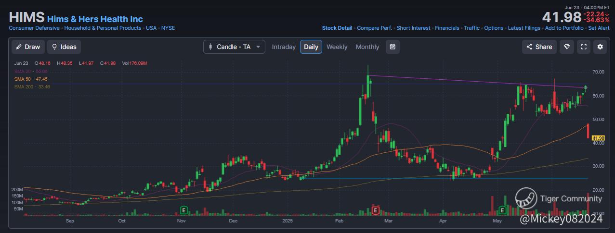Switch to Weekly timeframe
This screenshot has height=233, width=615.
(337, 47)
